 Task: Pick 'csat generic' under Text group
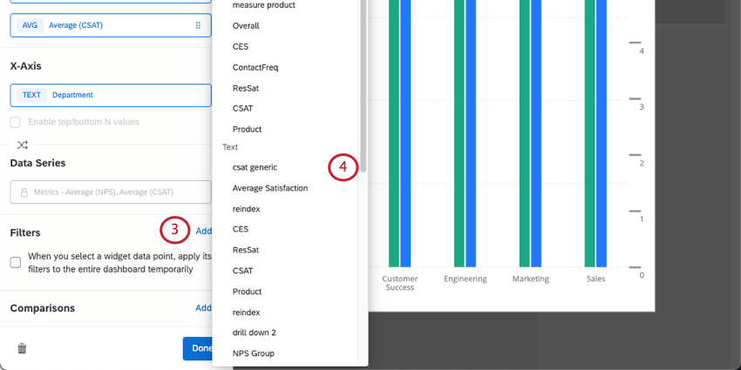pyautogui.click(x=255, y=167)
